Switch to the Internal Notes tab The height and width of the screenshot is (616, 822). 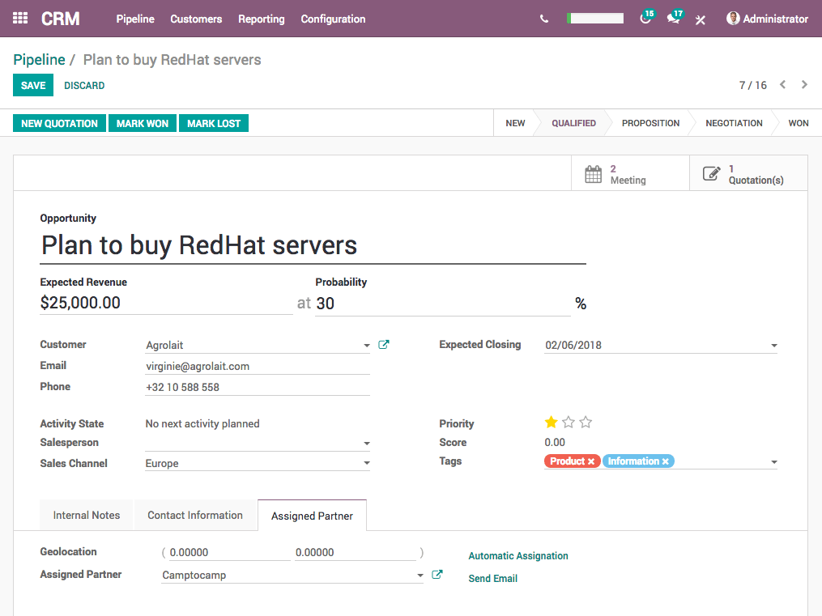[x=87, y=515]
